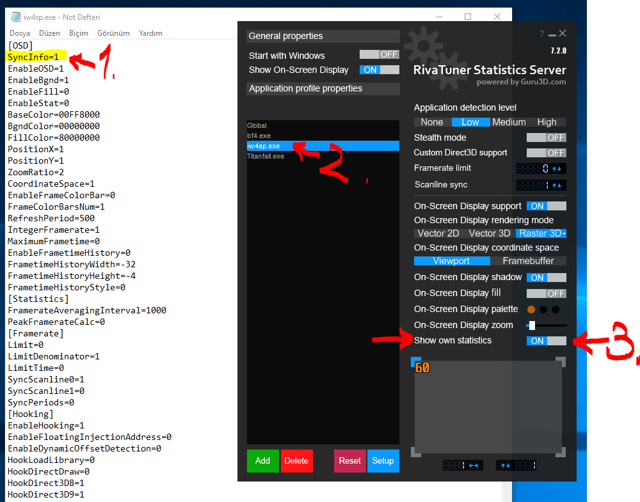The image size is (640, 502).
Task: Select Framebuffer coordinate space
Action: click(528, 260)
